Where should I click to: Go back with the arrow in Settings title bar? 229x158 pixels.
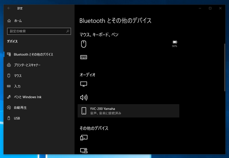coord(9,8)
